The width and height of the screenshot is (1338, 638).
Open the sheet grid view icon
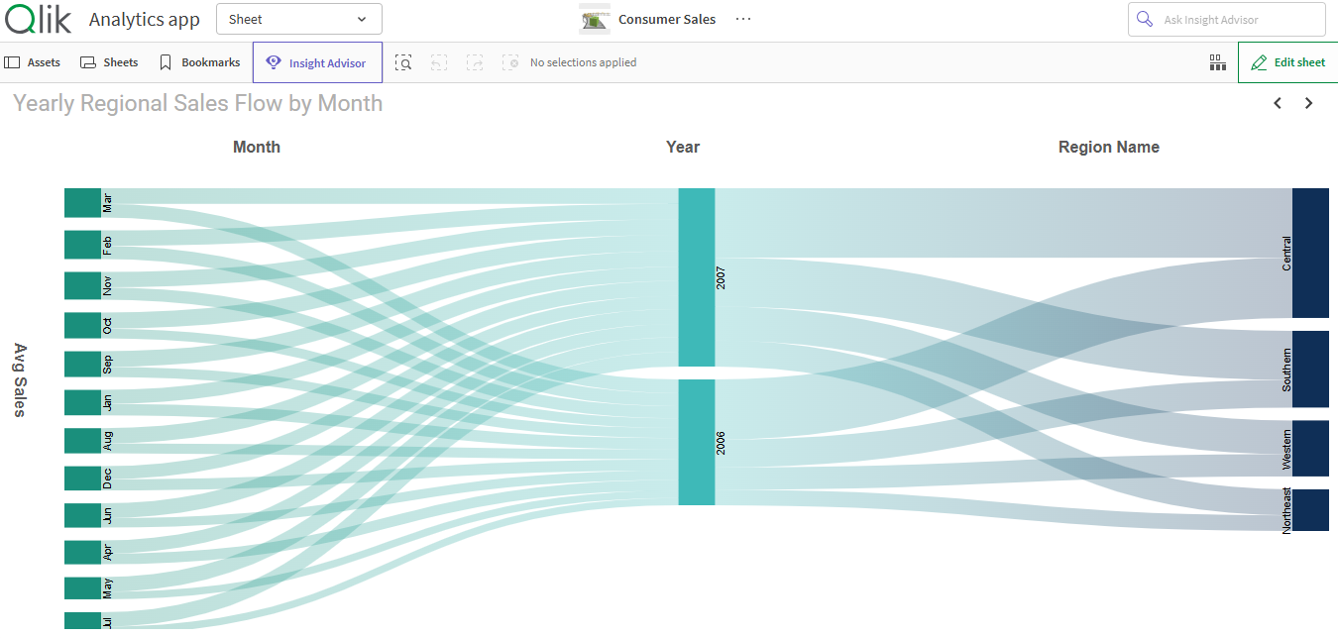tap(1217, 61)
